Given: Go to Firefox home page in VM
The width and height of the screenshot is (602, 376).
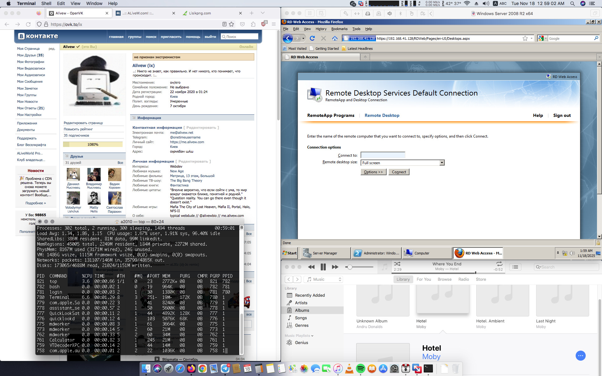Looking at the screenshot, I should (335, 38).
